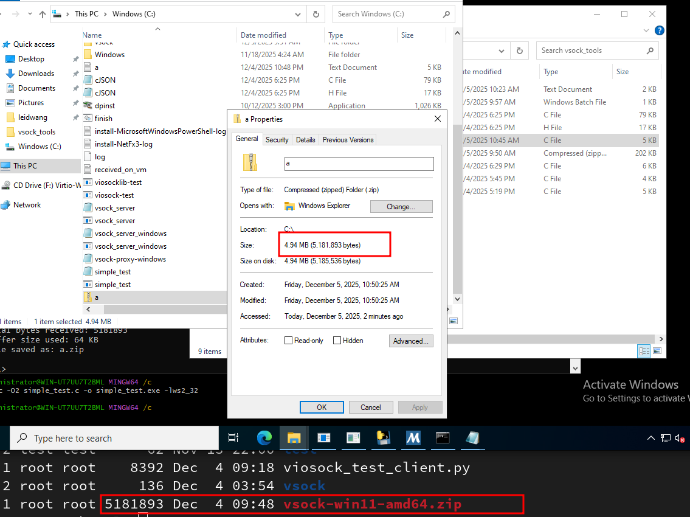The height and width of the screenshot is (517, 690).
Task: Select install-NetFx3-log file
Action: coord(123,144)
